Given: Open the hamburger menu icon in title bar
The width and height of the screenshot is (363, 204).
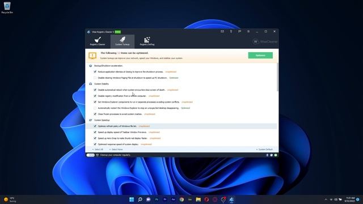Looking at the screenshot, I should coord(248,32).
